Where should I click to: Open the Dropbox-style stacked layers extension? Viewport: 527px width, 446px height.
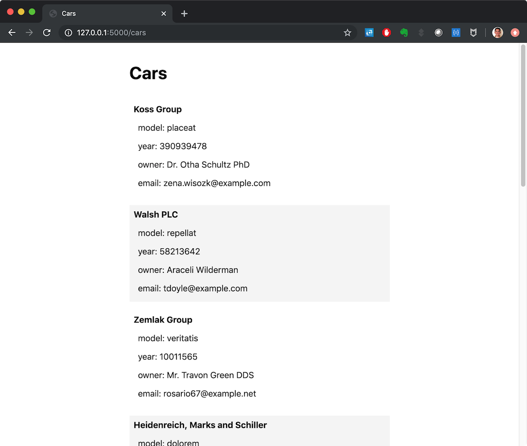pyautogui.click(x=421, y=33)
